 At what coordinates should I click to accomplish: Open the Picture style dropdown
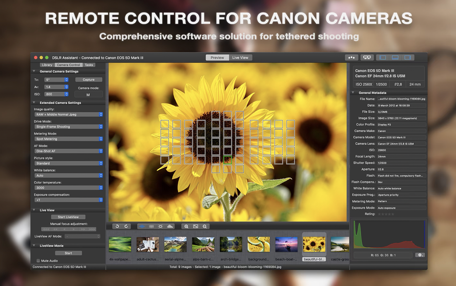click(x=69, y=163)
